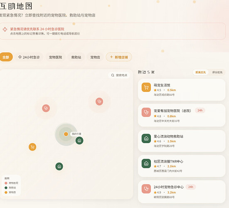The image size is (229, 208).
Task: Show only 救助站 locations
Action: (76, 57)
